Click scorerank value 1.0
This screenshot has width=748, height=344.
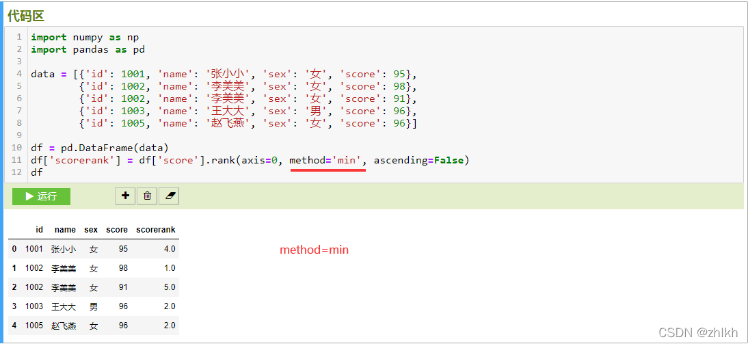tap(170, 268)
